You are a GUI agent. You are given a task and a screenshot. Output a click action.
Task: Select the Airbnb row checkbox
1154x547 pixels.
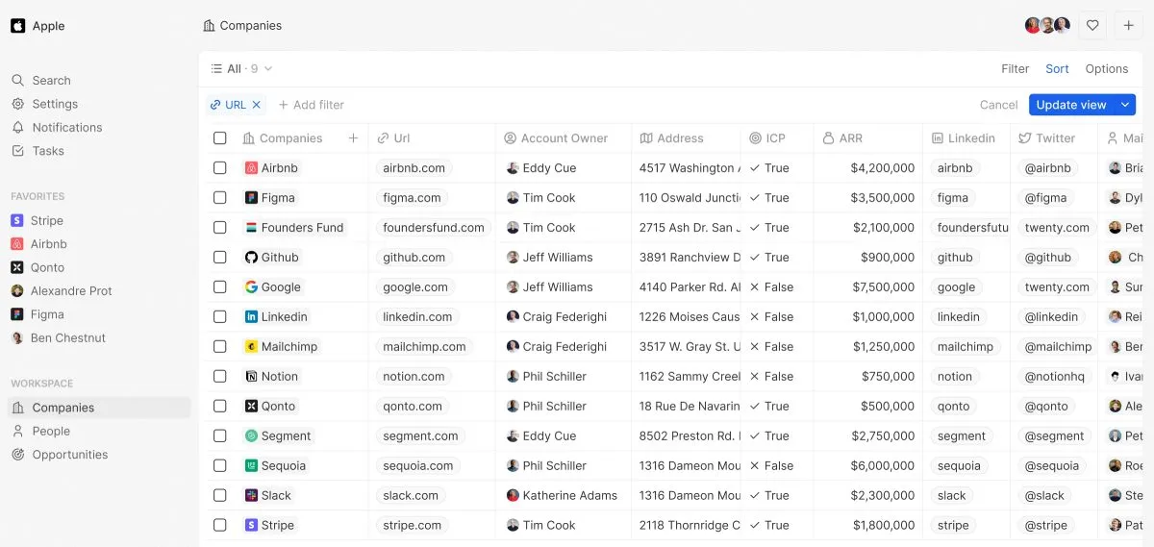(x=220, y=168)
